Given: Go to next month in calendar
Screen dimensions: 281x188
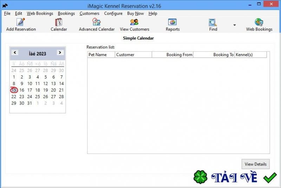Looking at the screenshot, I should (x=60, y=52).
